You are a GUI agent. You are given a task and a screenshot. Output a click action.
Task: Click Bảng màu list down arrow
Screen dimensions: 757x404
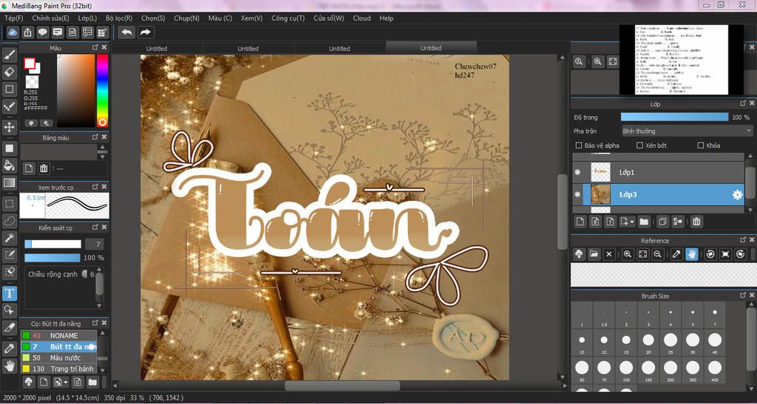pyautogui.click(x=102, y=157)
